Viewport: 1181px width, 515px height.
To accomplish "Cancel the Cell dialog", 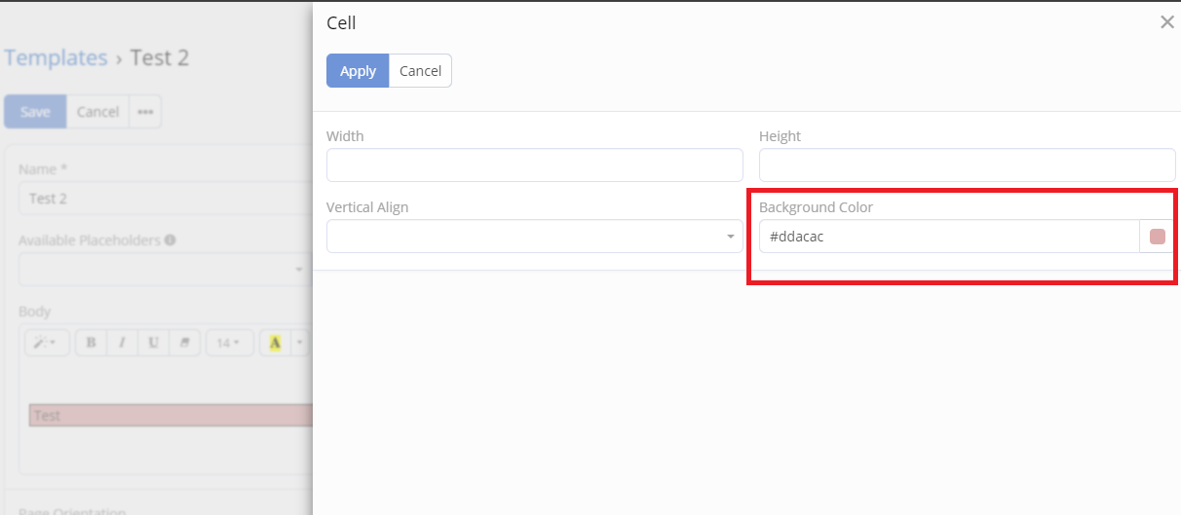I will point(420,71).
